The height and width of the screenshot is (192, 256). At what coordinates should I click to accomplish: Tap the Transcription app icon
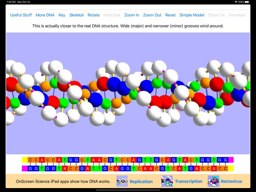click(x=167, y=181)
